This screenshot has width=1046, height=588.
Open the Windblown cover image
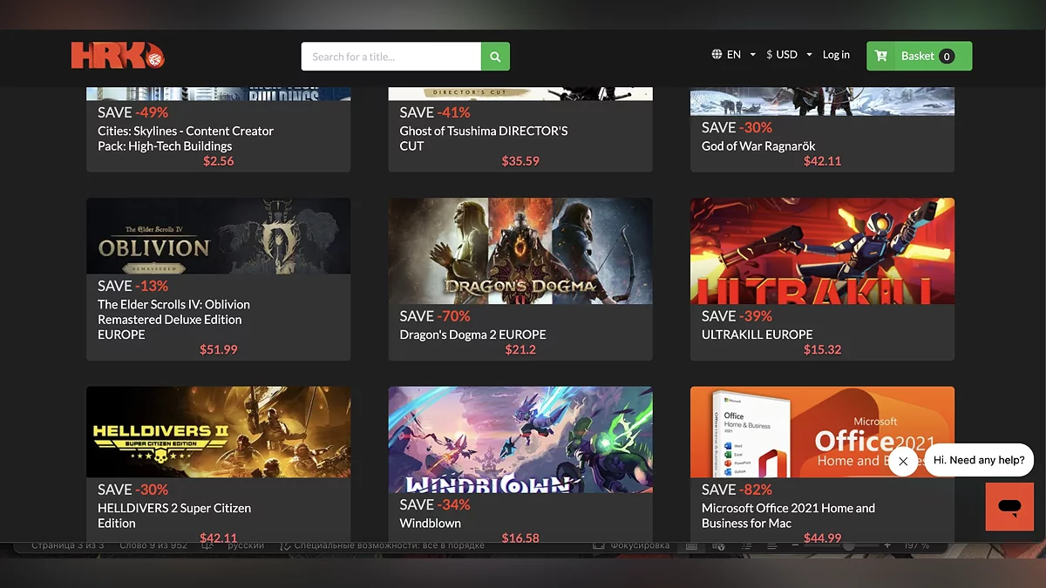click(520, 440)
